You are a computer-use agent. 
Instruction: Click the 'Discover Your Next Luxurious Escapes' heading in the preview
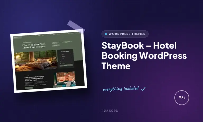pos(34,46)
